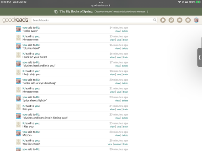Delete the 20 minutes ago message
The height and width of the screenshot is (151, 202).
[x=125, y=83]
